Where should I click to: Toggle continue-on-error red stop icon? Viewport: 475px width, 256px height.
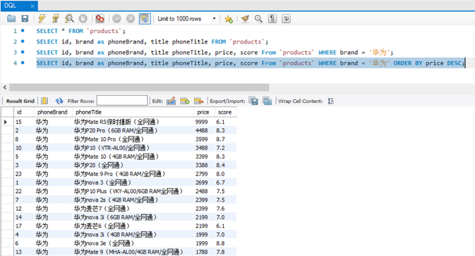click(x=100, y=18)
